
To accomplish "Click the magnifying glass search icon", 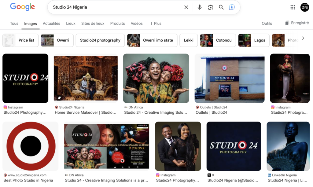I will coord(221,7).
